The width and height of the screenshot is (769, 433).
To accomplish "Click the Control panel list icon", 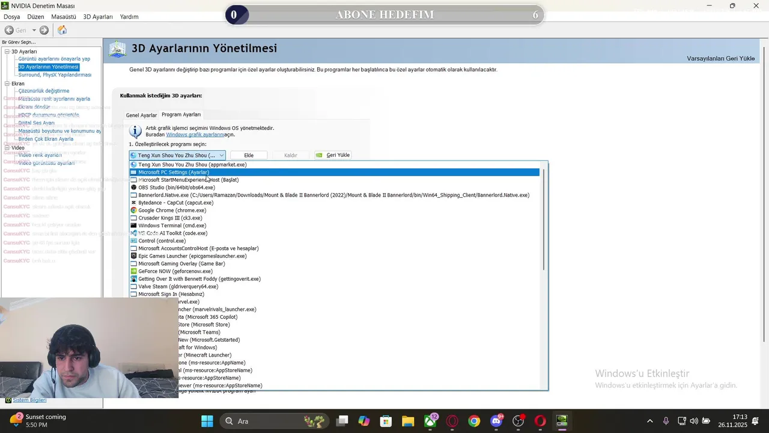I will pos(133,241).
